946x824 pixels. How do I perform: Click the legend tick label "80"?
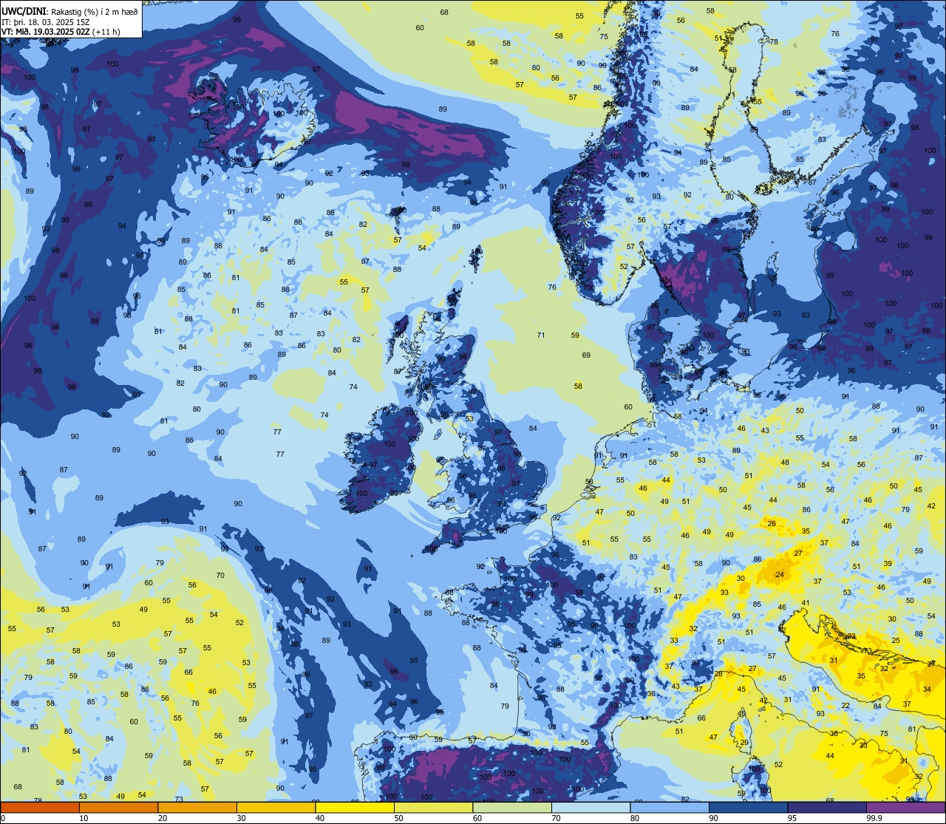pos(634,818)
